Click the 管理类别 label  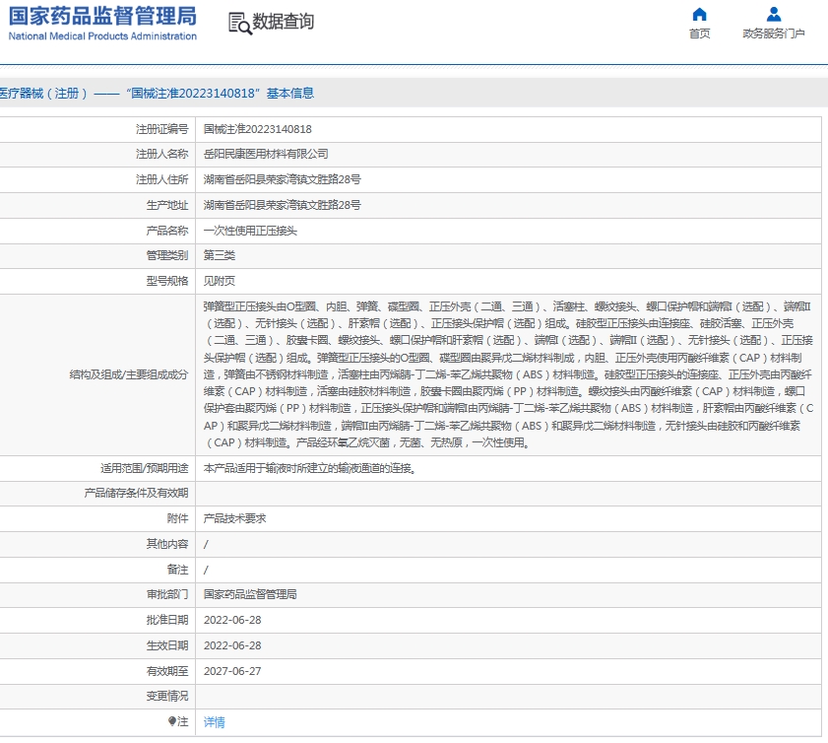167,255
